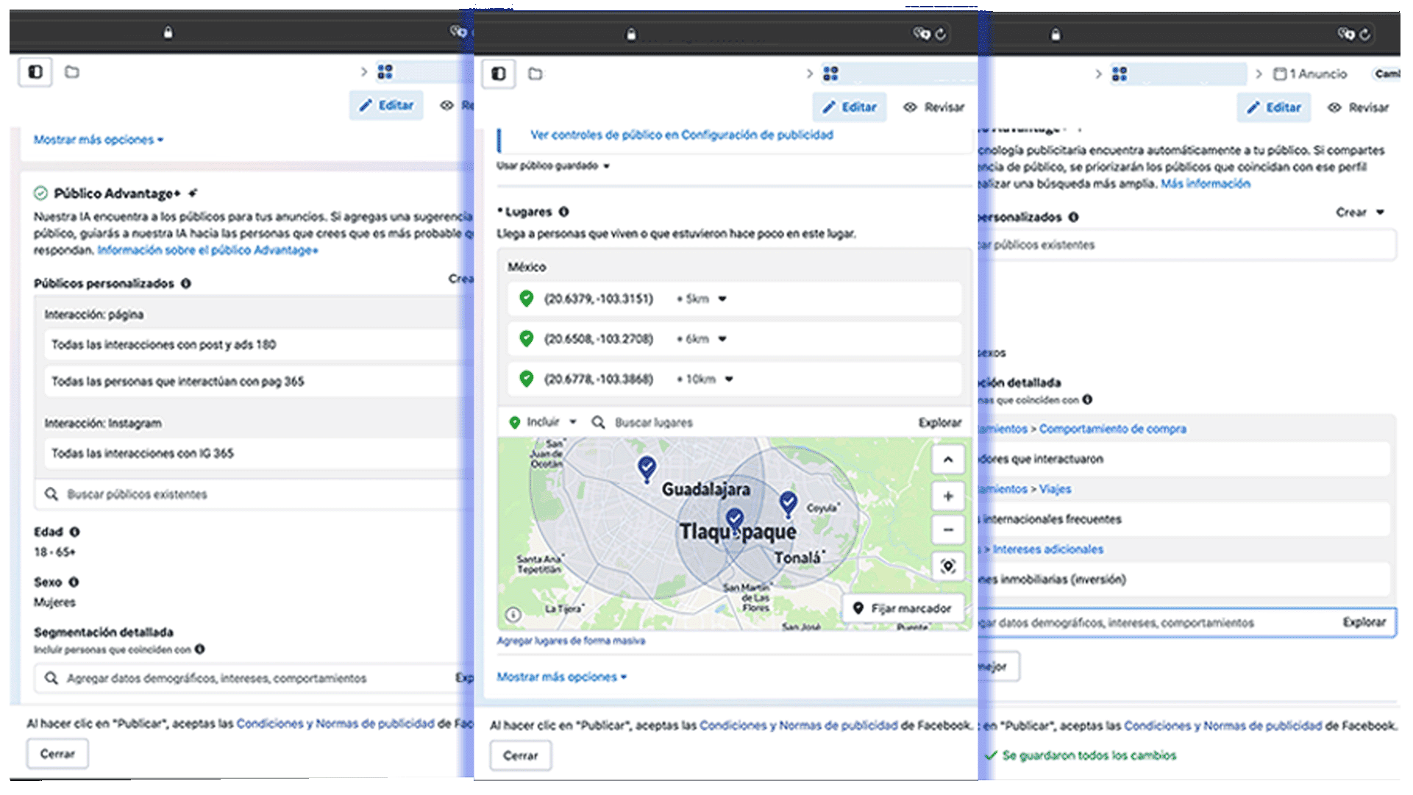Click Editar tab in right window
The height and width of the screenshot is (795, 1413).
point(1274,107)
